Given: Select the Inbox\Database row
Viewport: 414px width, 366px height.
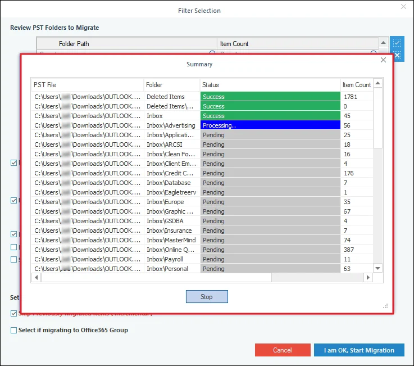Looking at the screenshot, I should point(202,183).
